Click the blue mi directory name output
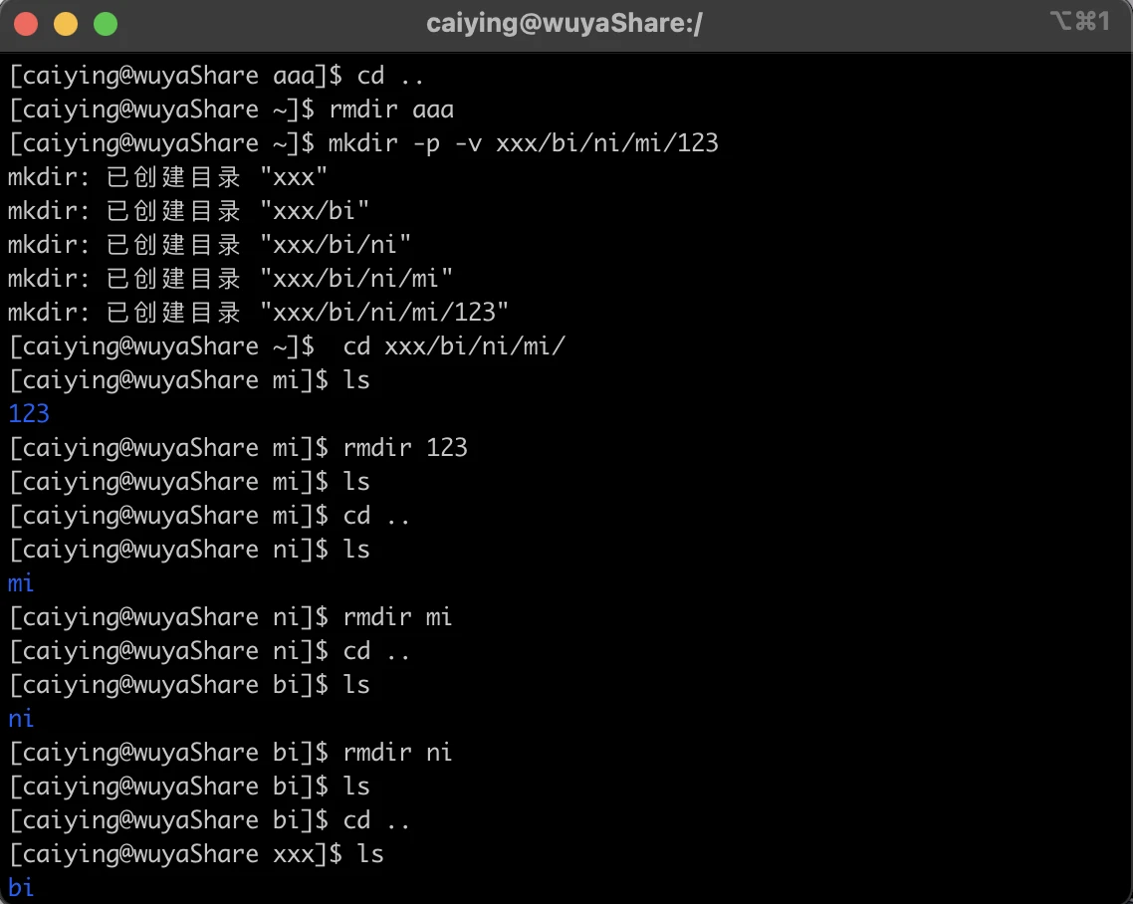1133x904 pixels. tap(21, 583)
